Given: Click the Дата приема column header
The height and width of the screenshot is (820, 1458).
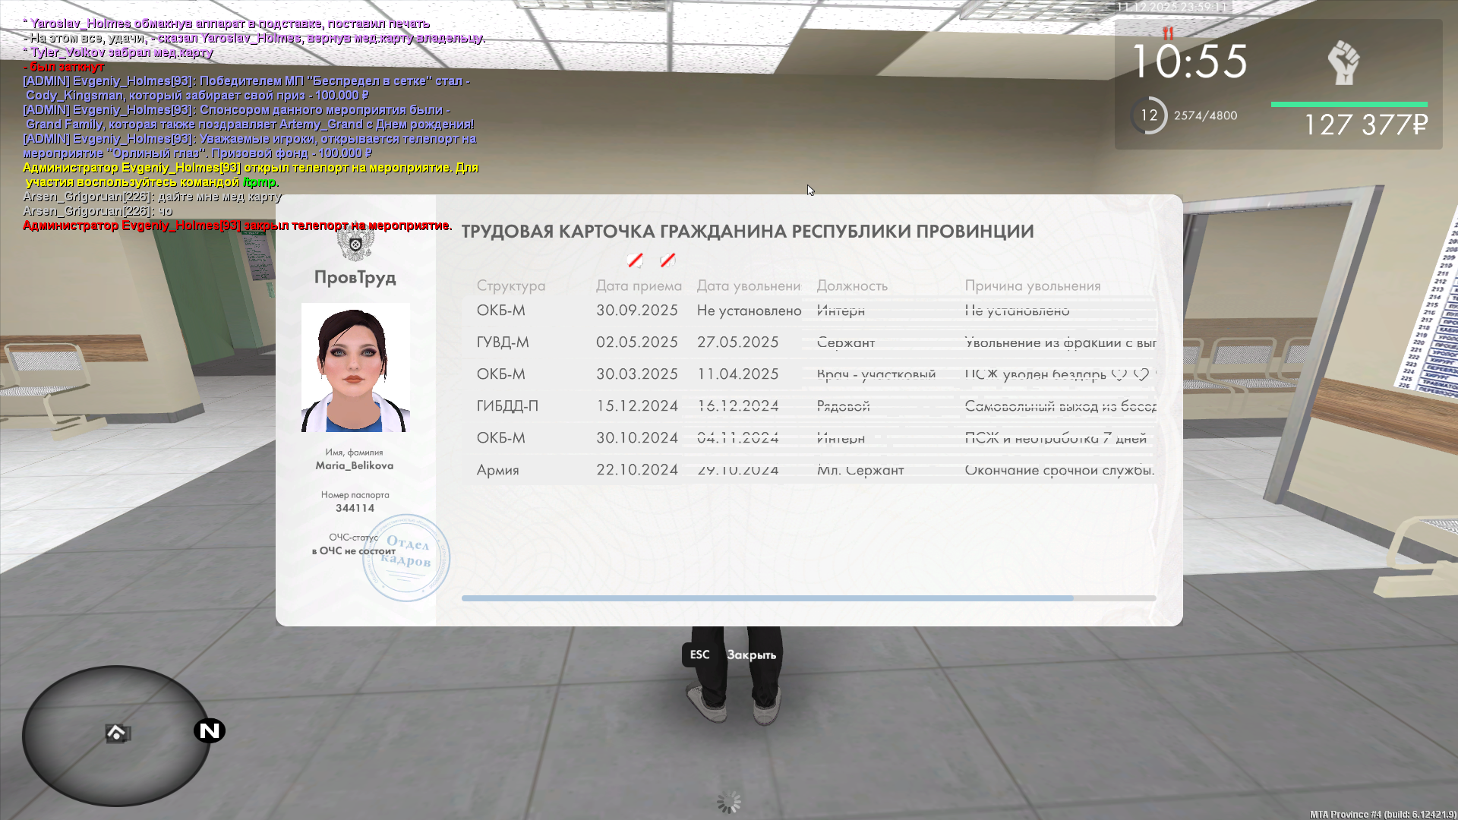Looking at the screenshot, I should [639, 285].
